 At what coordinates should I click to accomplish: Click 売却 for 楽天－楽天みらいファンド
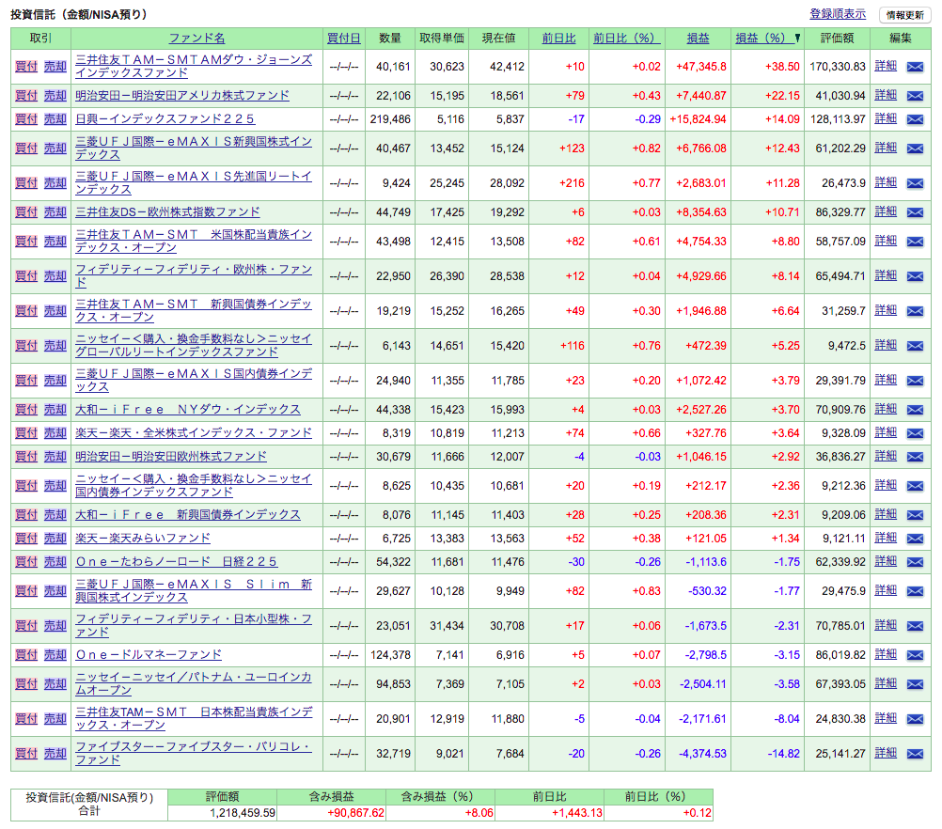[x=55, y=539]
